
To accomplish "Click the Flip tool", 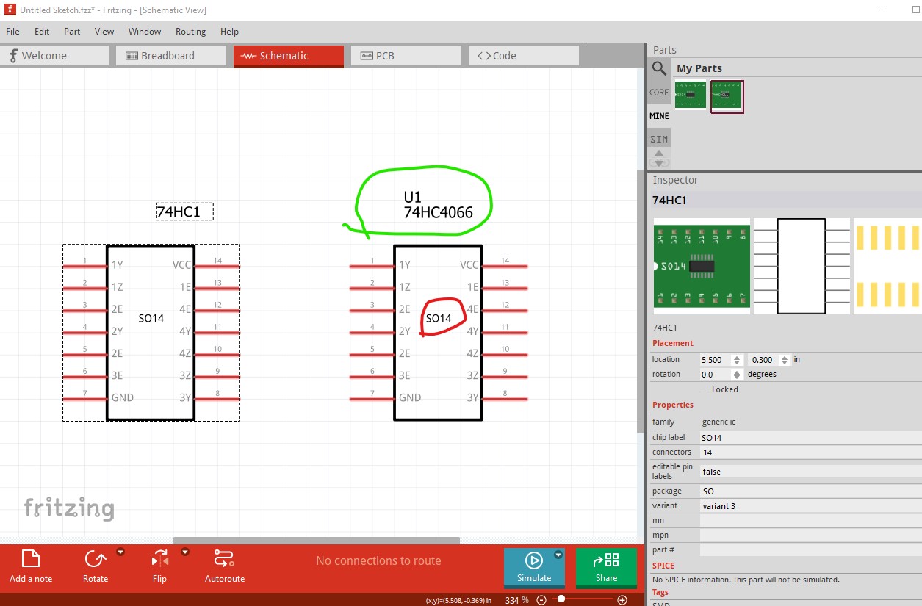I will point(159,566).
